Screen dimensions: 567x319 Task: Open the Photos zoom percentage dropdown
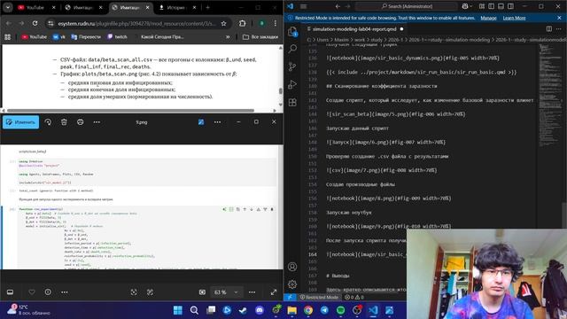226,292
